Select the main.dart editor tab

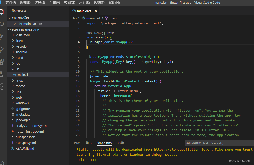click(84, 11)
